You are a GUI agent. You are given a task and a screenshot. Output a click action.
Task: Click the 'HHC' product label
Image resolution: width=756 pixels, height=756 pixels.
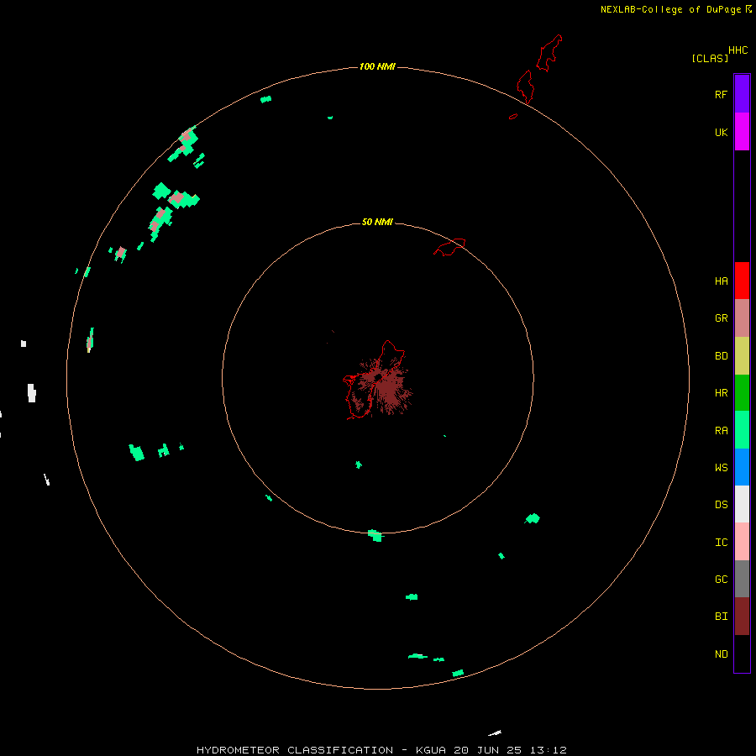(x=738, y=50)
